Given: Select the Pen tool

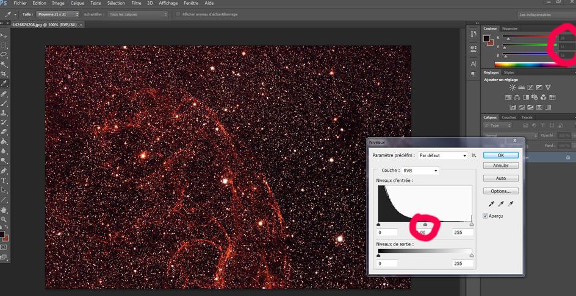Looking at the screenshot, I should tap(4, 171).
